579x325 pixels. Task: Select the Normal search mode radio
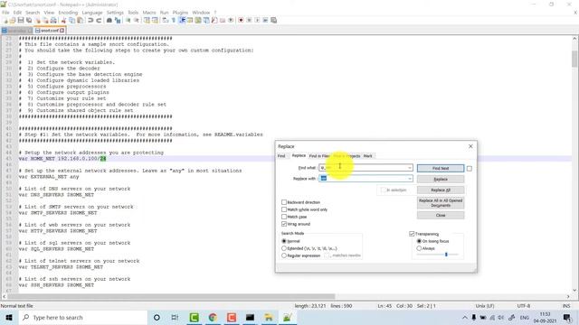(x=284, y=241)
